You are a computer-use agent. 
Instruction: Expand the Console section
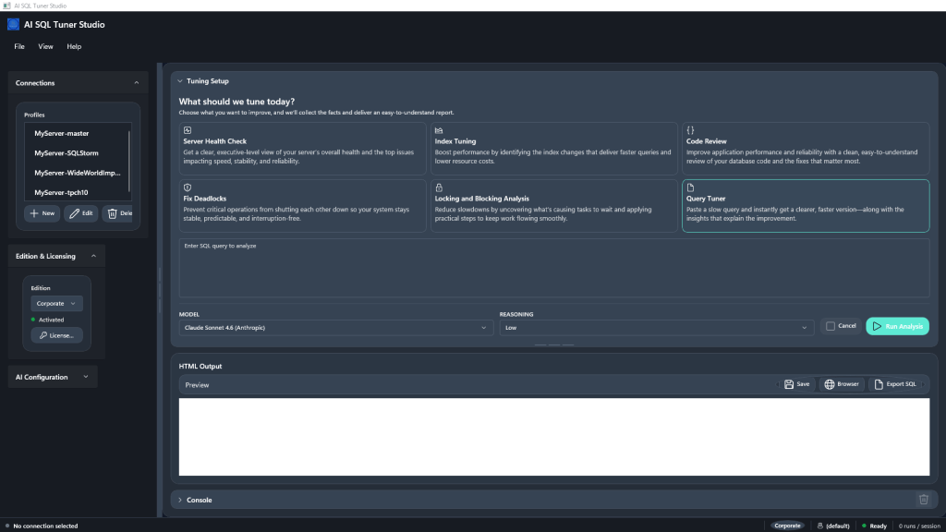click(180, 500)
